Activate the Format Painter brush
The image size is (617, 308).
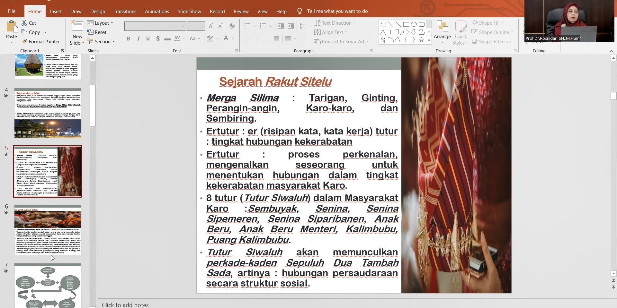(24, 41)
